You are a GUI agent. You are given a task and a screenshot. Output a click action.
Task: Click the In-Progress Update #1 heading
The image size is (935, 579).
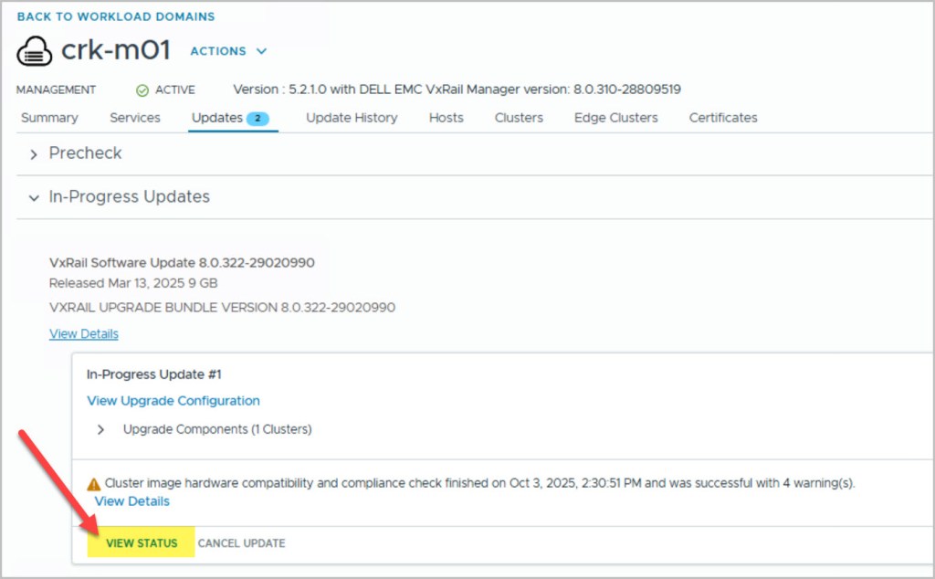point(153,374)
